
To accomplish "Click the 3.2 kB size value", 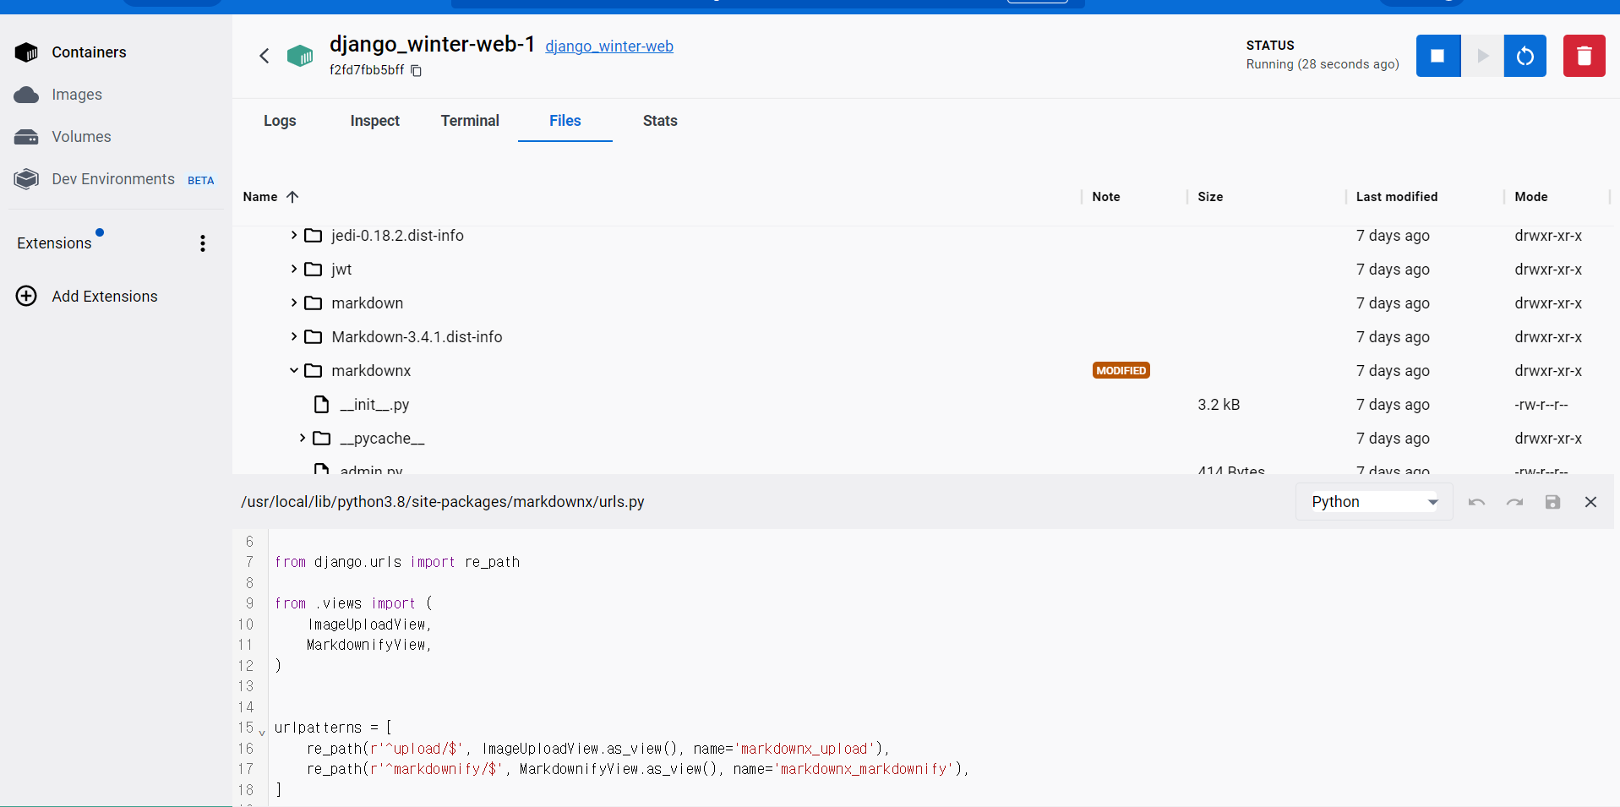I will pyautogui.click(x=1219, y=405).
